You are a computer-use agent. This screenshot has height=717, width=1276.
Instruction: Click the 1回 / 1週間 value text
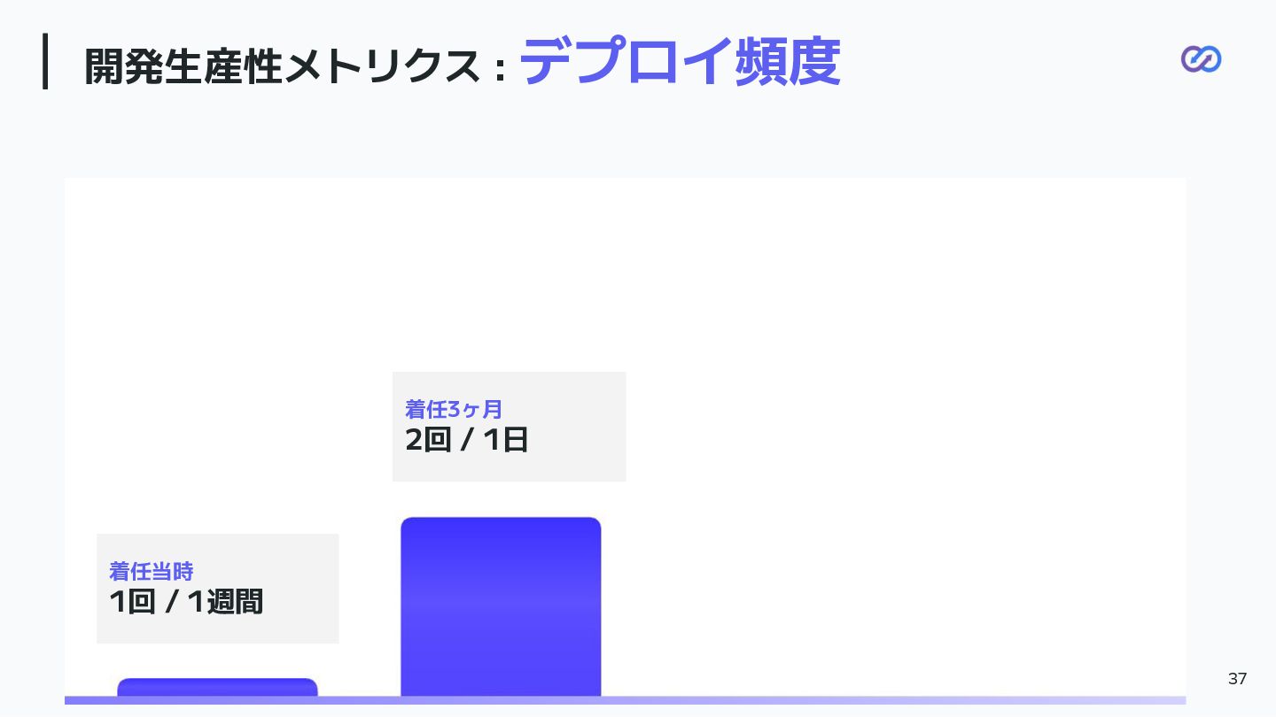186,601
